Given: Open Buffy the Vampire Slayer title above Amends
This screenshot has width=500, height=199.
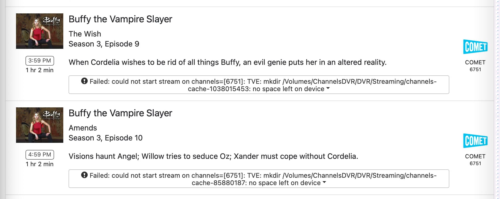Looking at the screenshot, I should tap(120, 113).
